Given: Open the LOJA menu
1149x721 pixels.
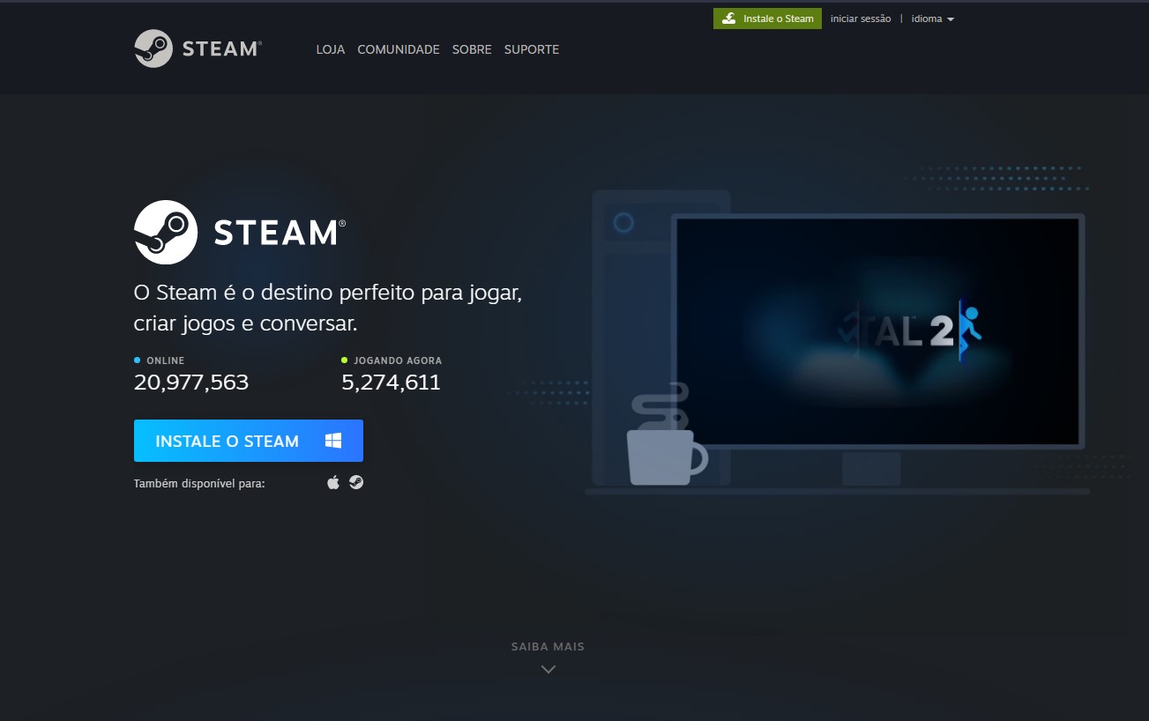Looking at the screenshot, I should coord(331,49).
